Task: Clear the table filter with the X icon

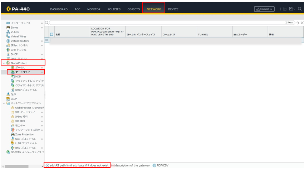Action: [x=302, y=23]
